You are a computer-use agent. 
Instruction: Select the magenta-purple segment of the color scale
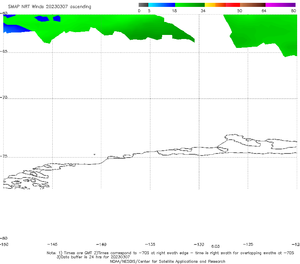(x=281, y=5)
